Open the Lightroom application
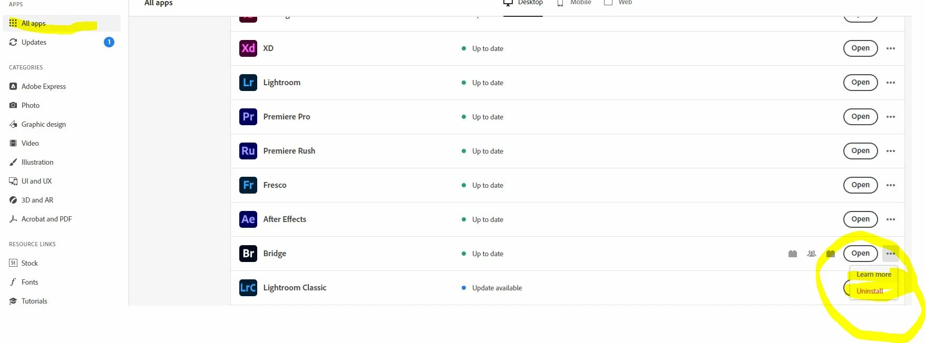This screenshot has width=925, height=343. pyautogui.click(x=860, y=83)
